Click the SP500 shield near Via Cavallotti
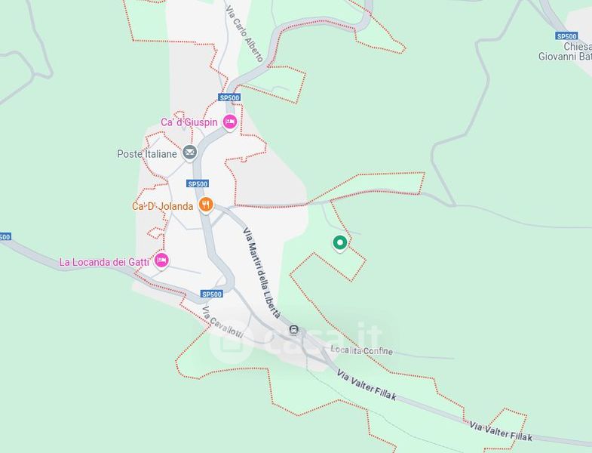The image size is (592, 453). point(212,294)
